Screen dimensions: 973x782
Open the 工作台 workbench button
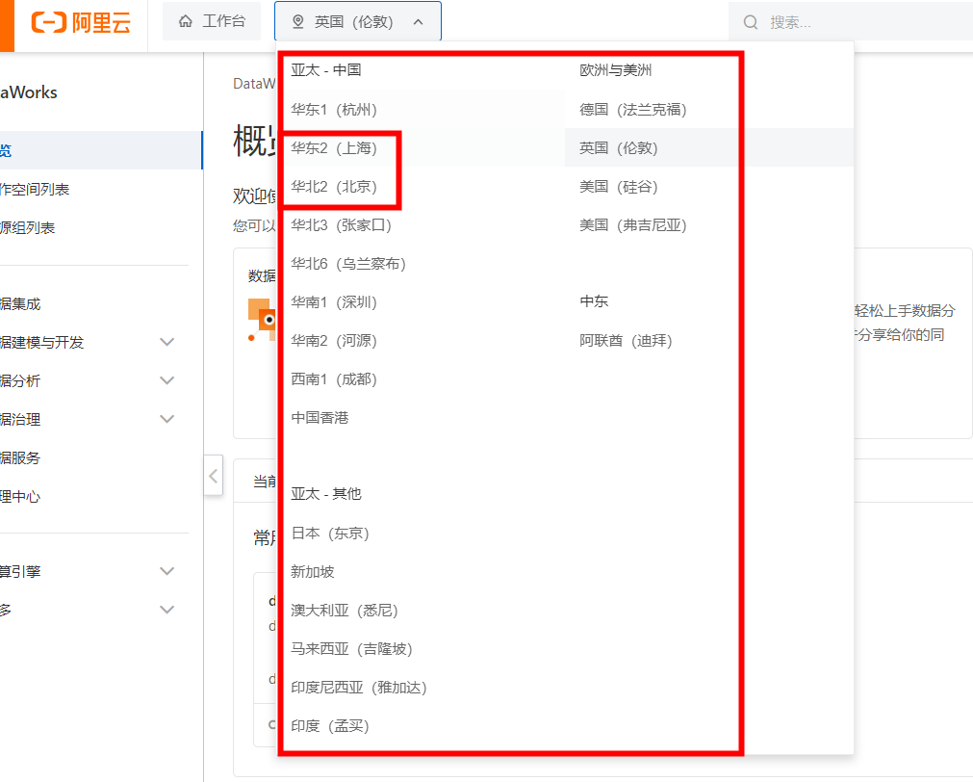point(212,21)
